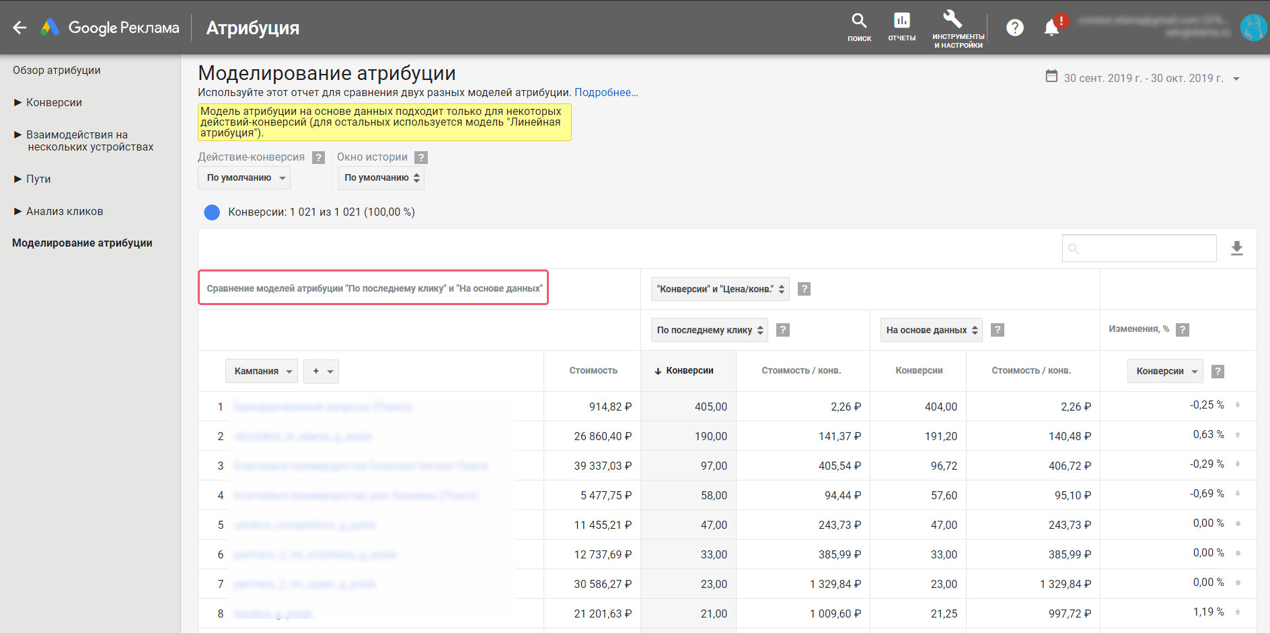The width and height of the screenshot is (1270, 633).
Task: Expand the Конверсии sidebar section
Action: [x=54, y=102]
